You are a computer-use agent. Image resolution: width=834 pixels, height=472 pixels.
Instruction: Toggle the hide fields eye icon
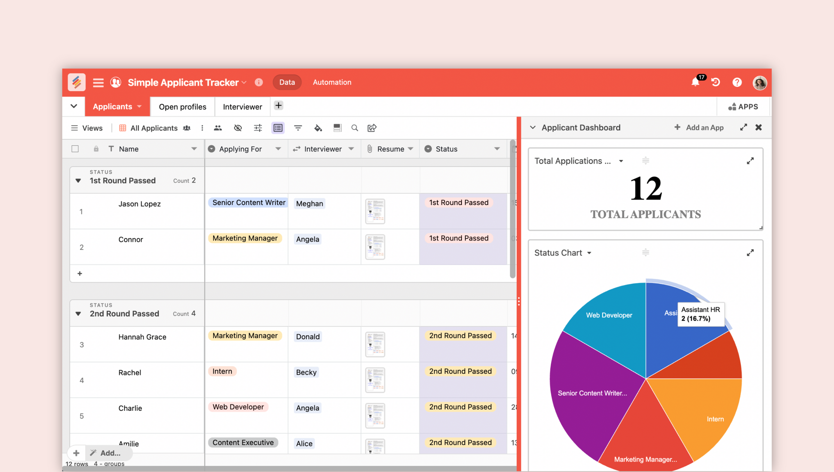click(238, 128)
